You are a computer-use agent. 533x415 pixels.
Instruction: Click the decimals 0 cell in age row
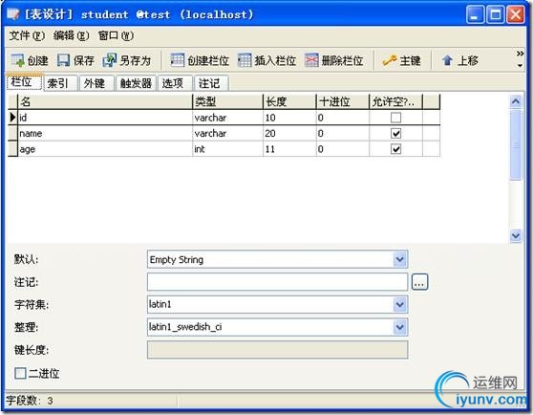(343, 149)
